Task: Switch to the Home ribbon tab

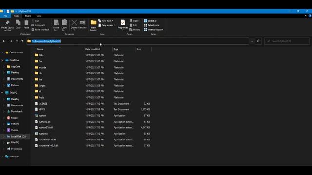Action: coord(17,16)
